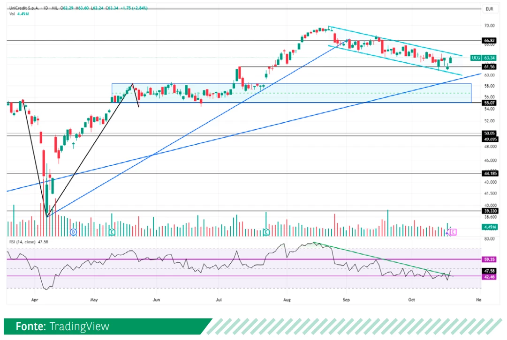This screenshot has width=507, height=340.
Task: Click the 66.82 resistance price label
Action: click(x=489, y=41)
